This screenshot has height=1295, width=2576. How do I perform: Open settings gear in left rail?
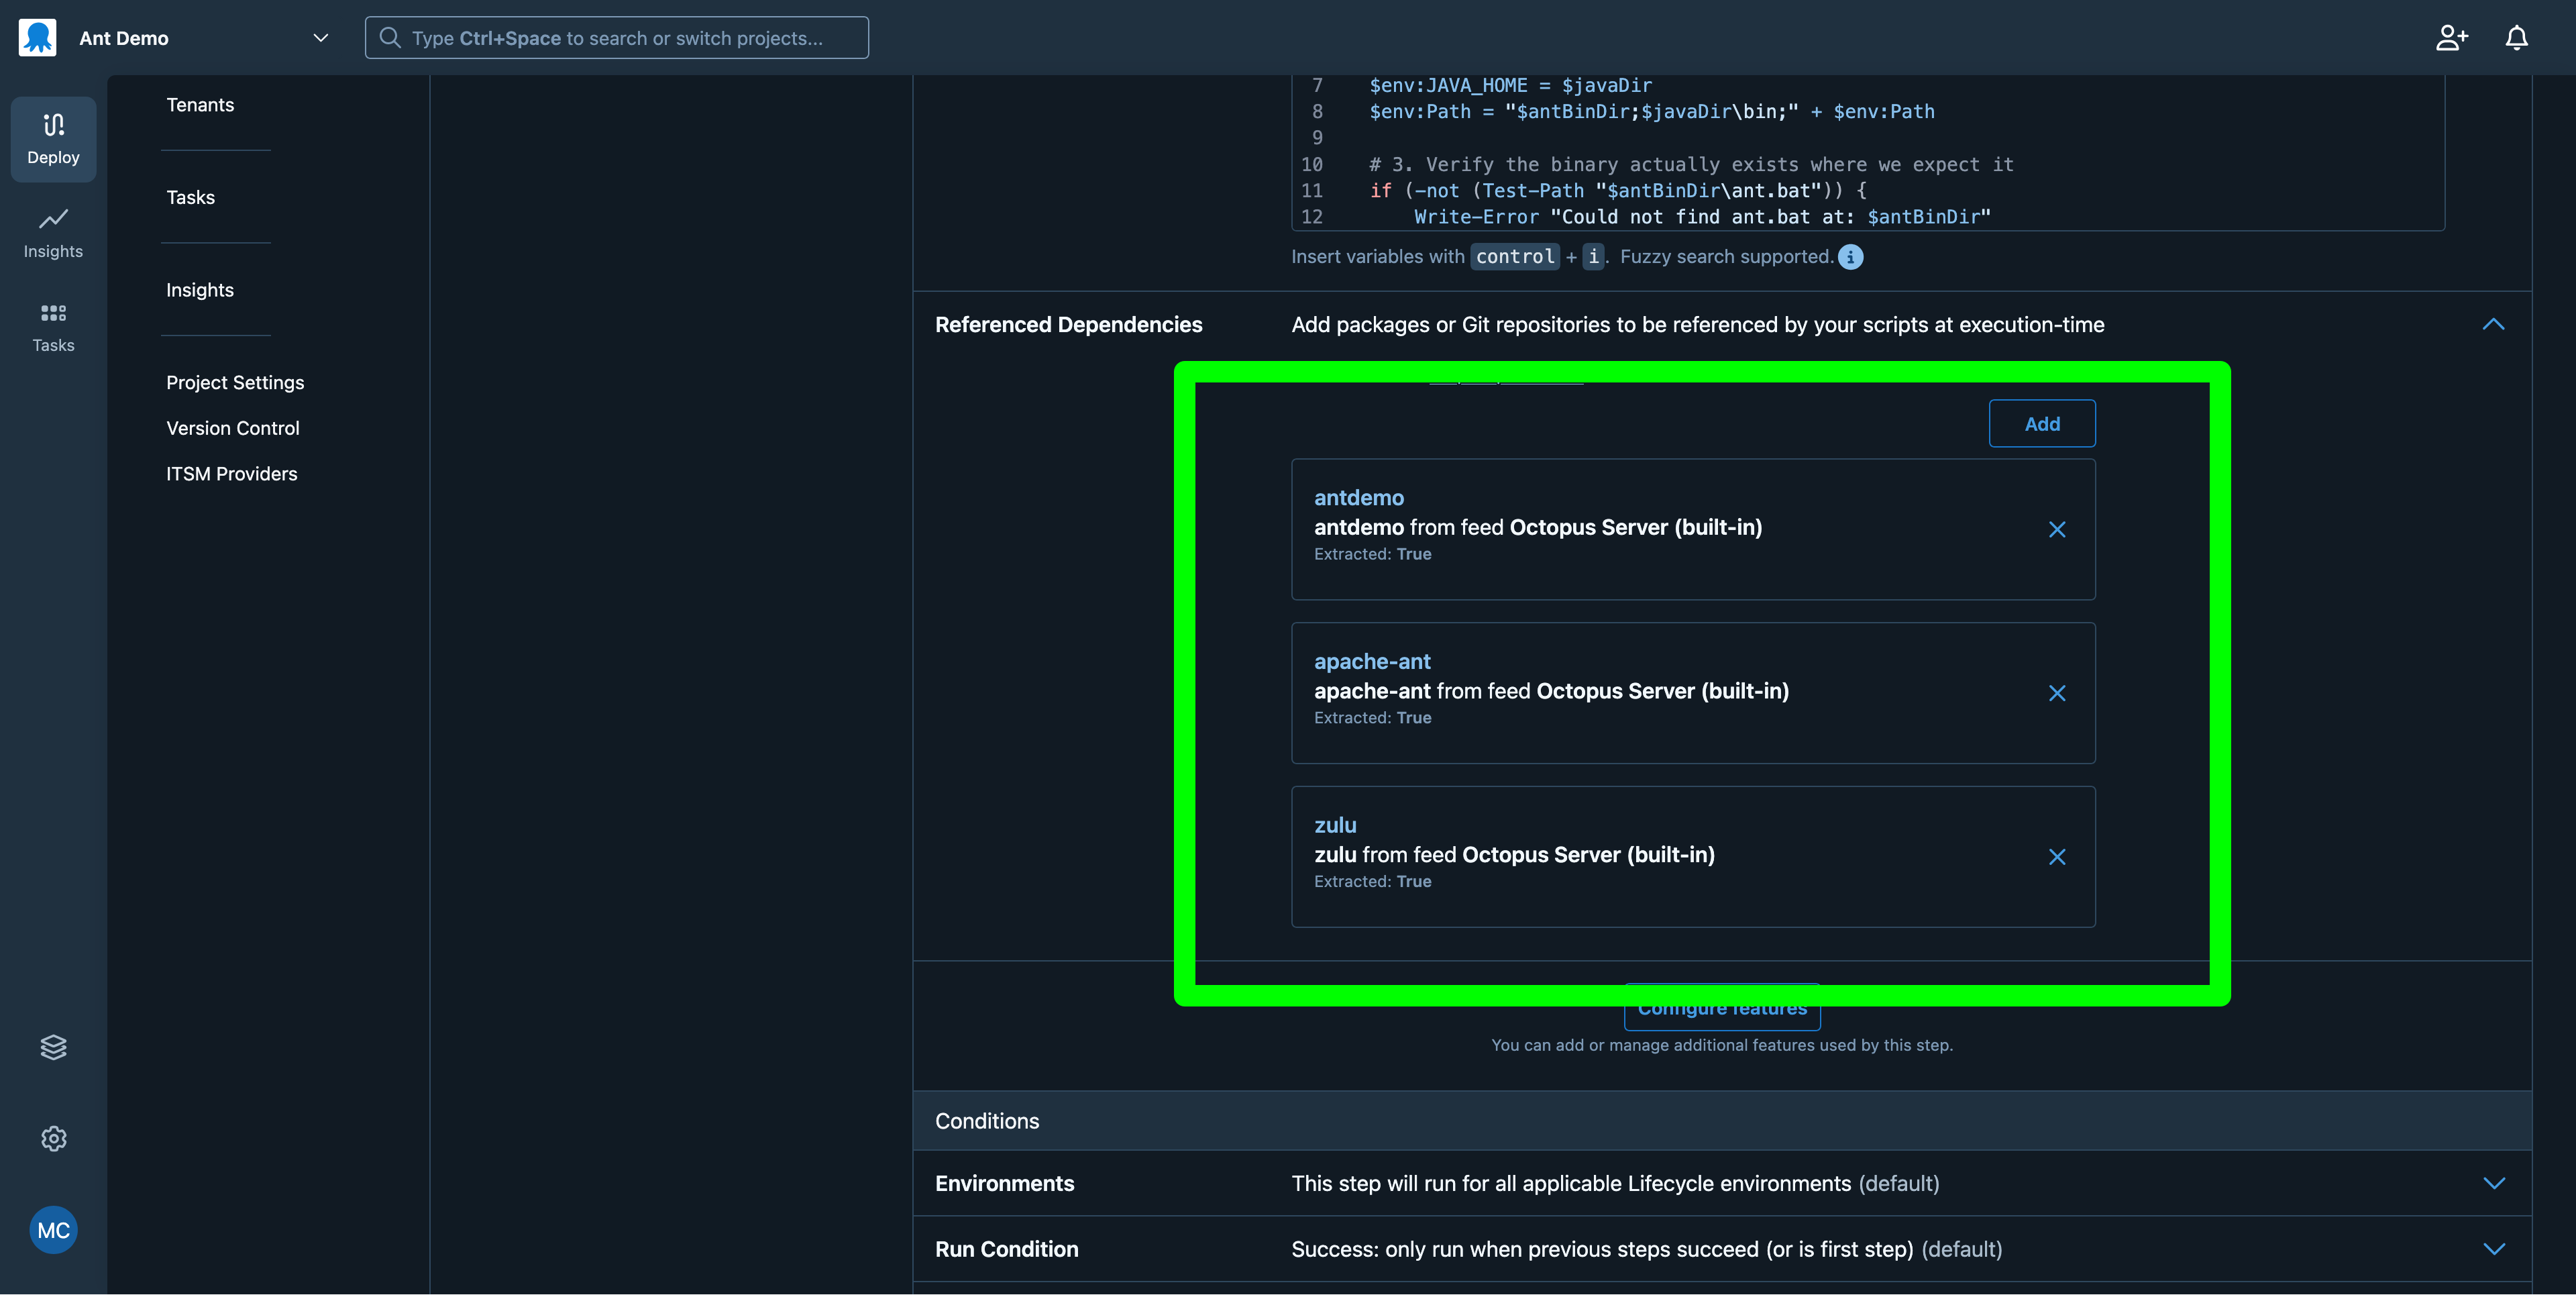point(53,1138)
